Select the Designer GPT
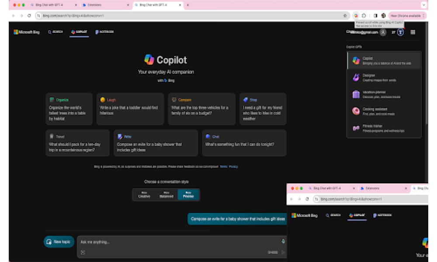 point(384,77)
